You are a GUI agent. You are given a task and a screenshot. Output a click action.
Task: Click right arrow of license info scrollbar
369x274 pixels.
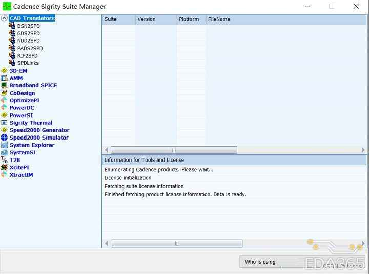363,244
